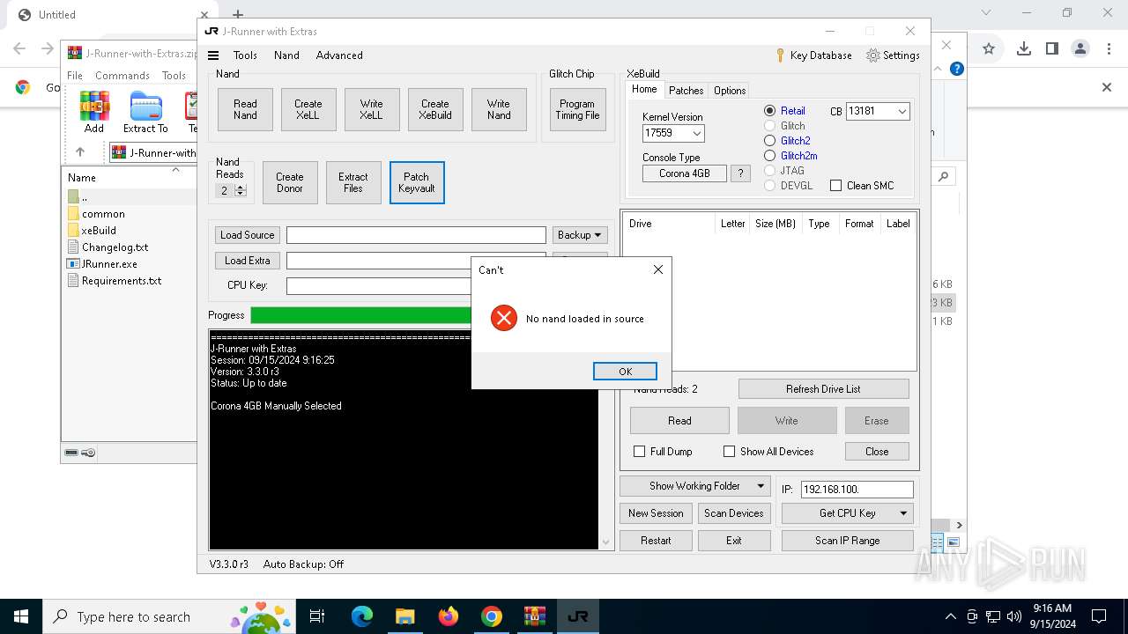This screenshot has width=1128, height=634.
Task: Click the Corona 4GB console button
Action: coord(685,173)
